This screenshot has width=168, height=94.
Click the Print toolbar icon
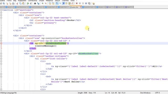point(13,3)
